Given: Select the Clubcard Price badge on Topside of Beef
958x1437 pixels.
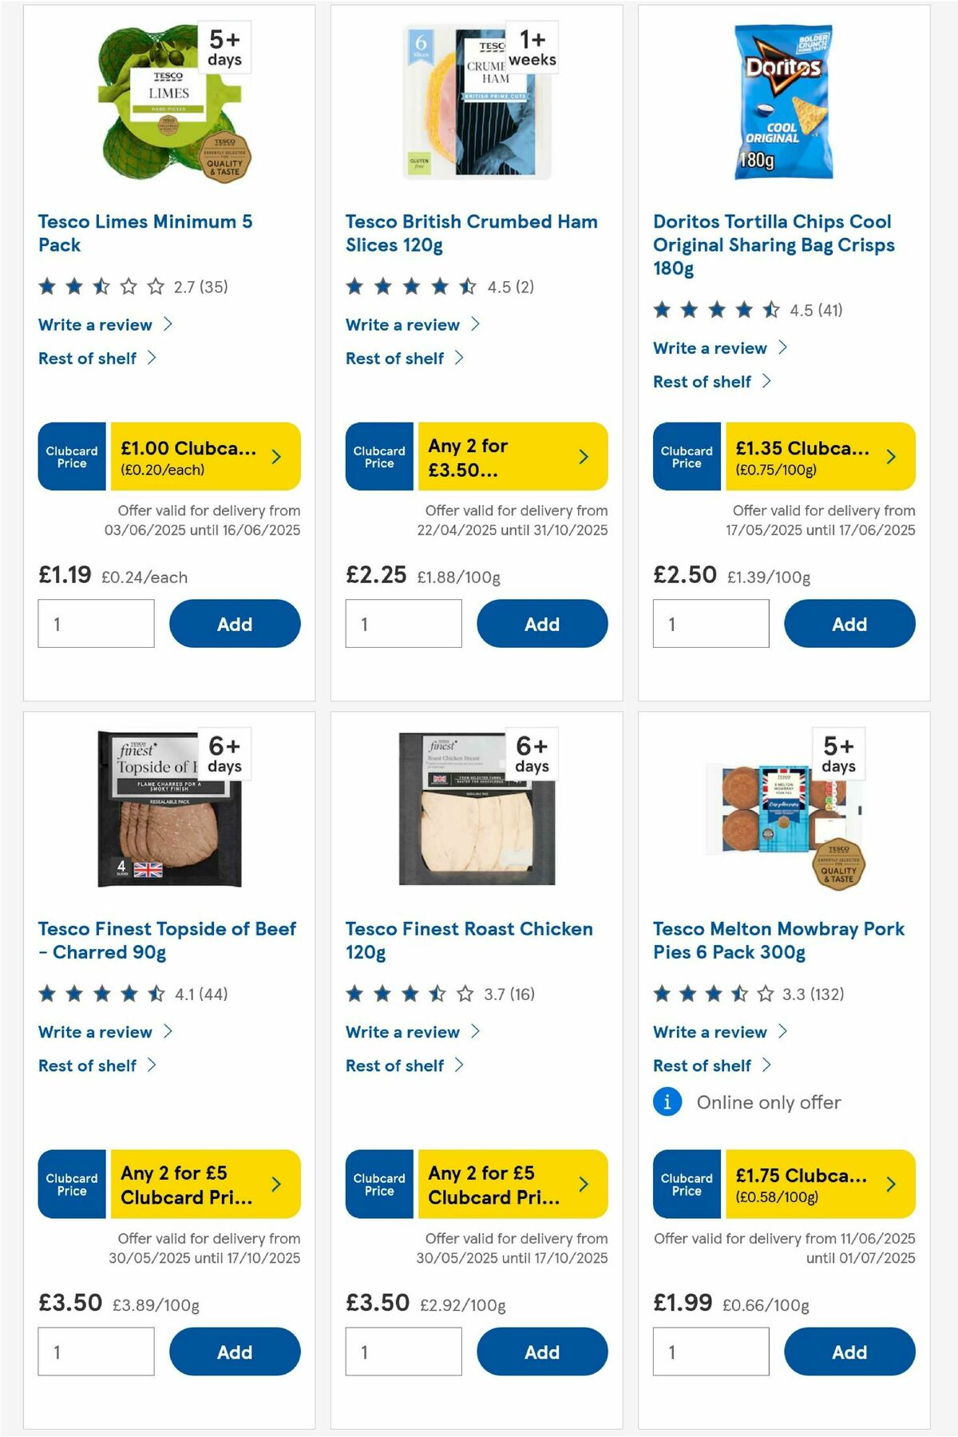Looking at the screenshot, I should tap(70, 1185).
